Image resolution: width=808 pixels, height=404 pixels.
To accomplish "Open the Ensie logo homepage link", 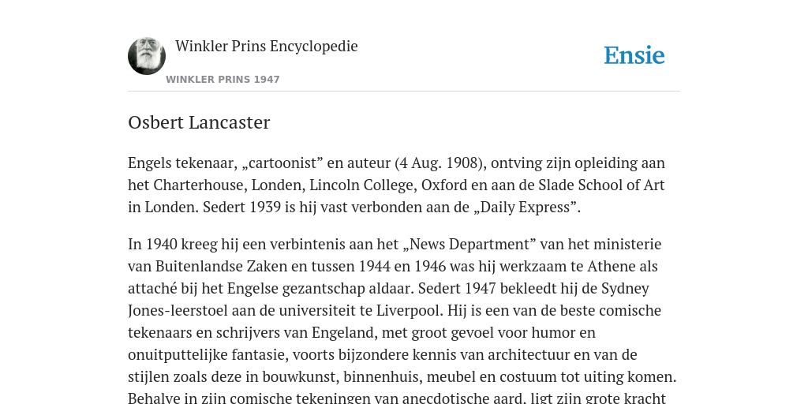I will [634, 56].
